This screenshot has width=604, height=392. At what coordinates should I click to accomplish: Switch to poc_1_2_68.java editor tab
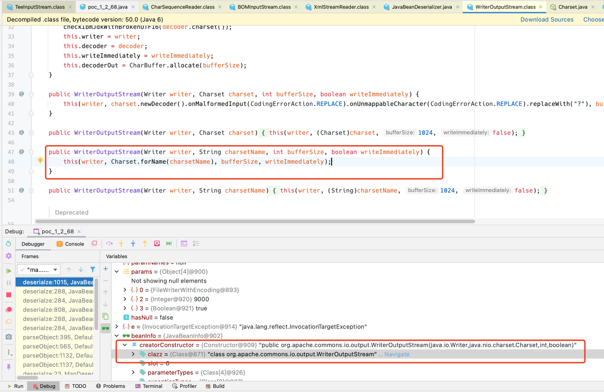click(108, 7)
